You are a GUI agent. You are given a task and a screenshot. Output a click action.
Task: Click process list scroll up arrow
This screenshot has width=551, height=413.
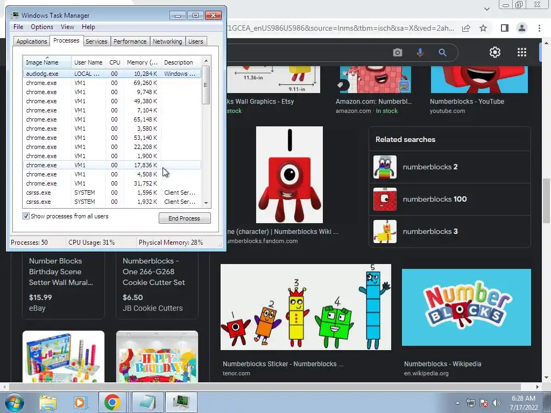coord(206,61)
